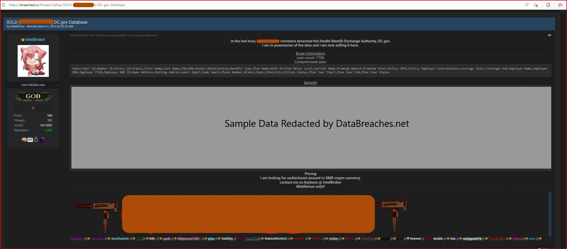Click the read aloud icon in browser toolbar
Viewport: 567px width, 249px height.
527,5
